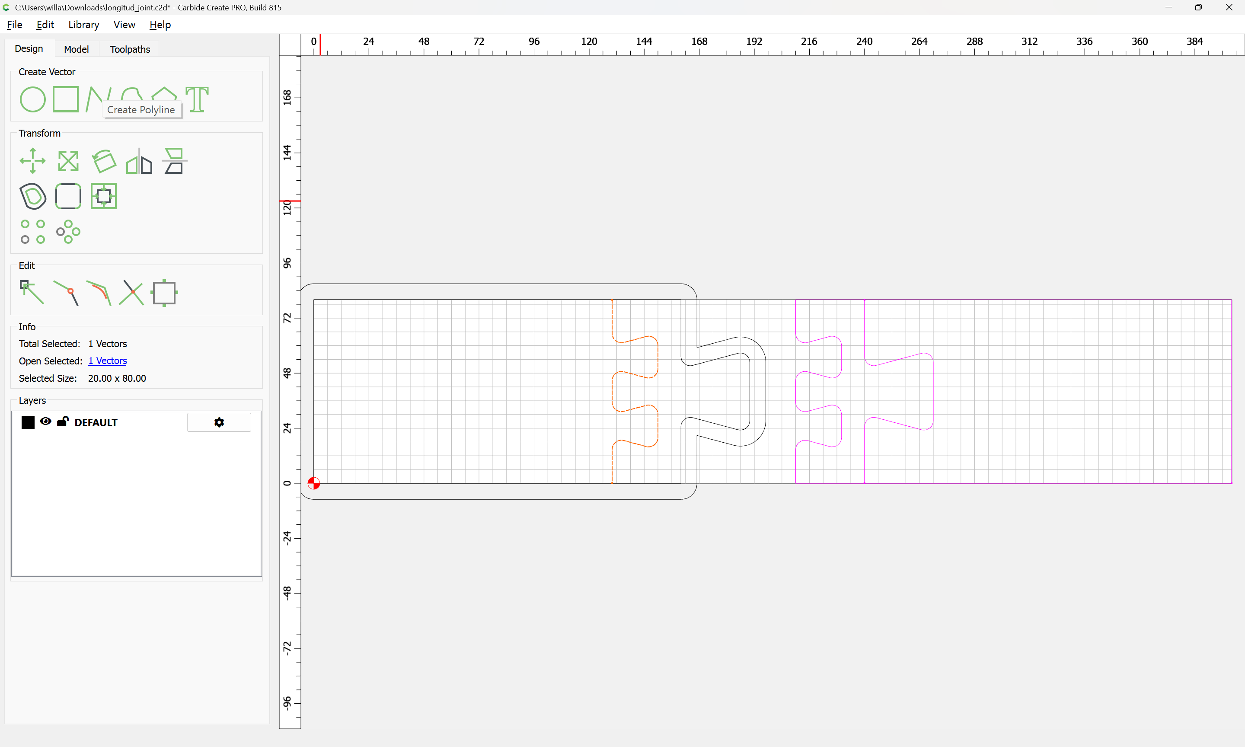Open the Linear Array tool

click(33, 232)
